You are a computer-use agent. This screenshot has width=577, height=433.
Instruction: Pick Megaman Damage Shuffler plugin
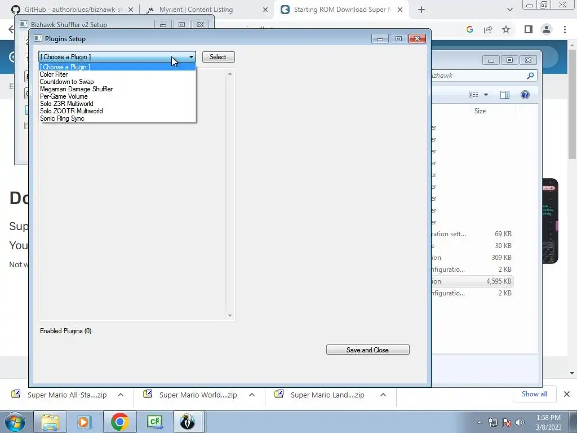(117, 89)
